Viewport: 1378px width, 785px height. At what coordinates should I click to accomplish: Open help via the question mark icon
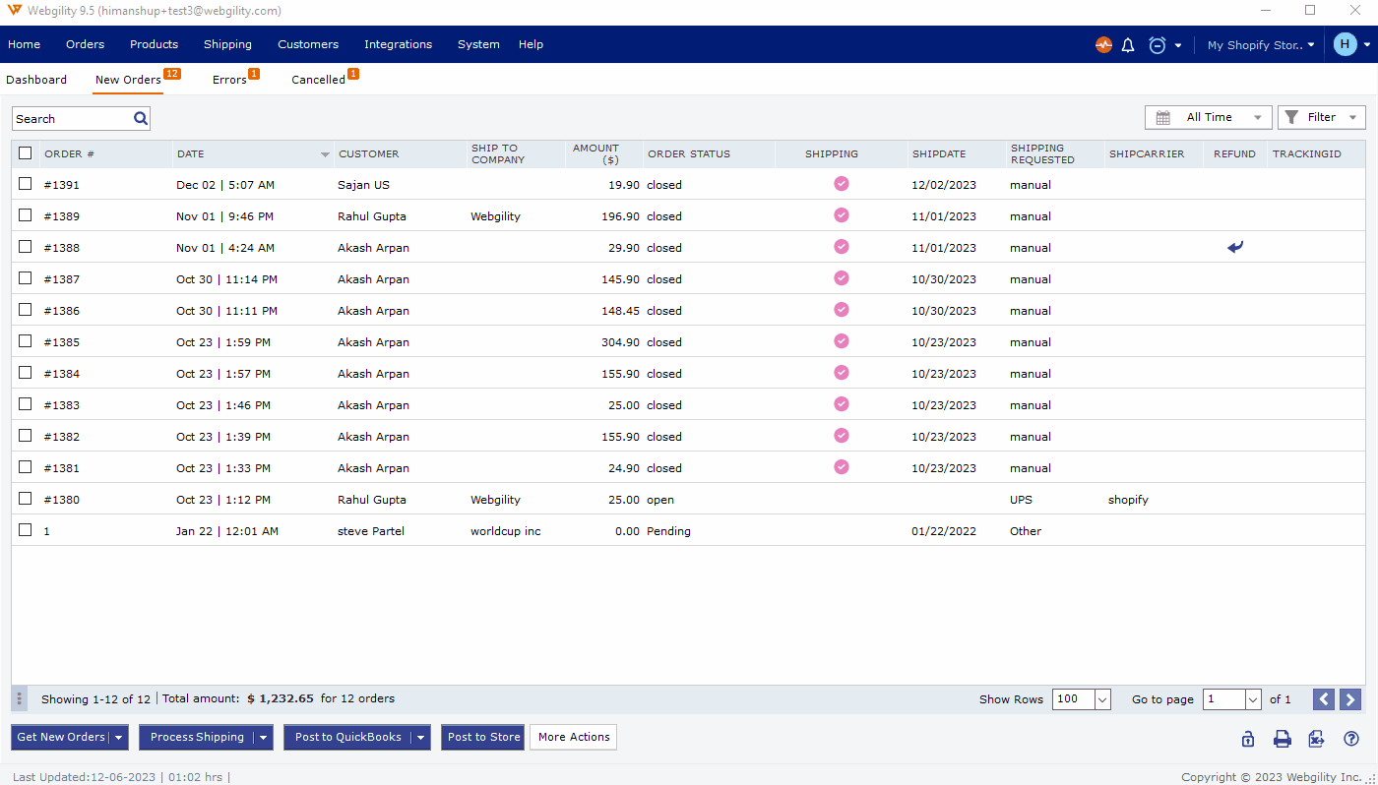pyautogui.click(x=1351, y=739)
